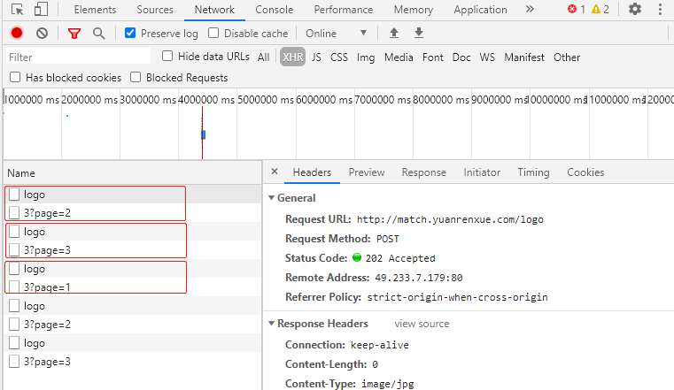Open network search with magnifier icon

click(x=98, y=33)
